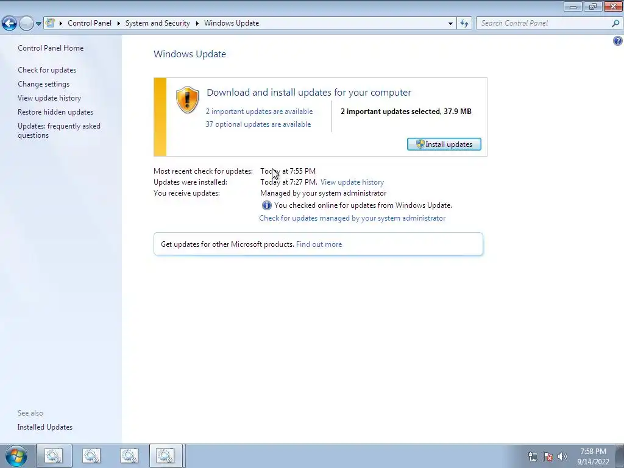Open Help via the question mark icon
This screenshot has width=624, height=468.
[x=618, y=41]
